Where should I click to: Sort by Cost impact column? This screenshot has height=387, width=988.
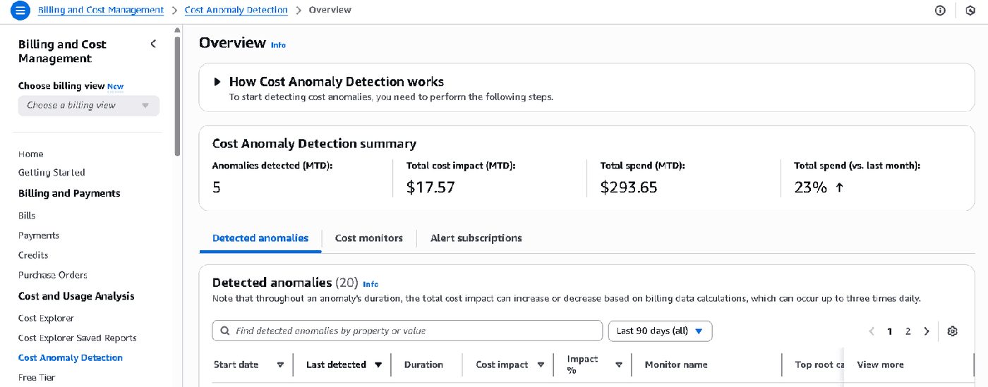coord(541,365)
